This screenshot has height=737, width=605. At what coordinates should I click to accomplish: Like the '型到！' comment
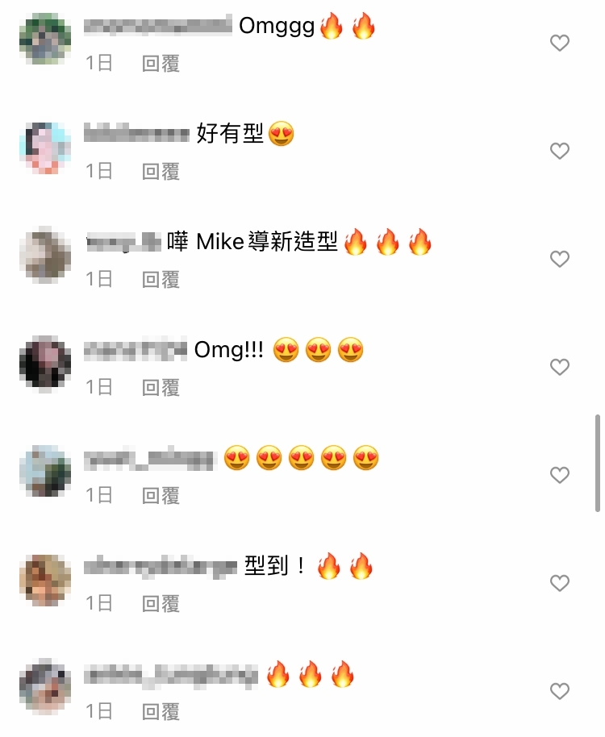[x=559, y=583]
